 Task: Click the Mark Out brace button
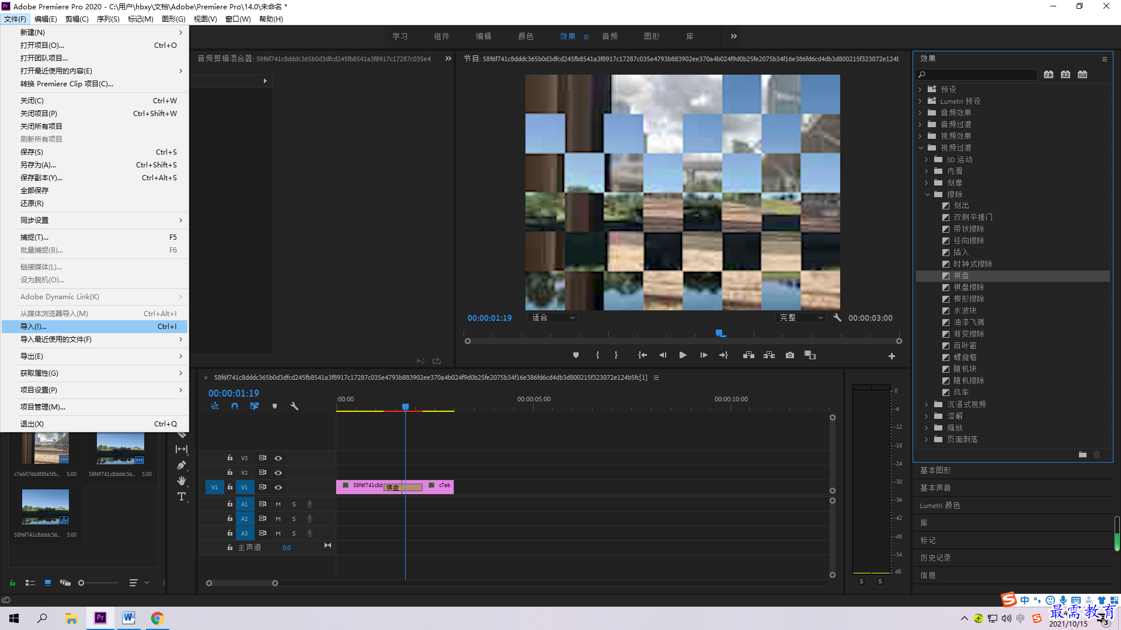click(x=616, y=355)
